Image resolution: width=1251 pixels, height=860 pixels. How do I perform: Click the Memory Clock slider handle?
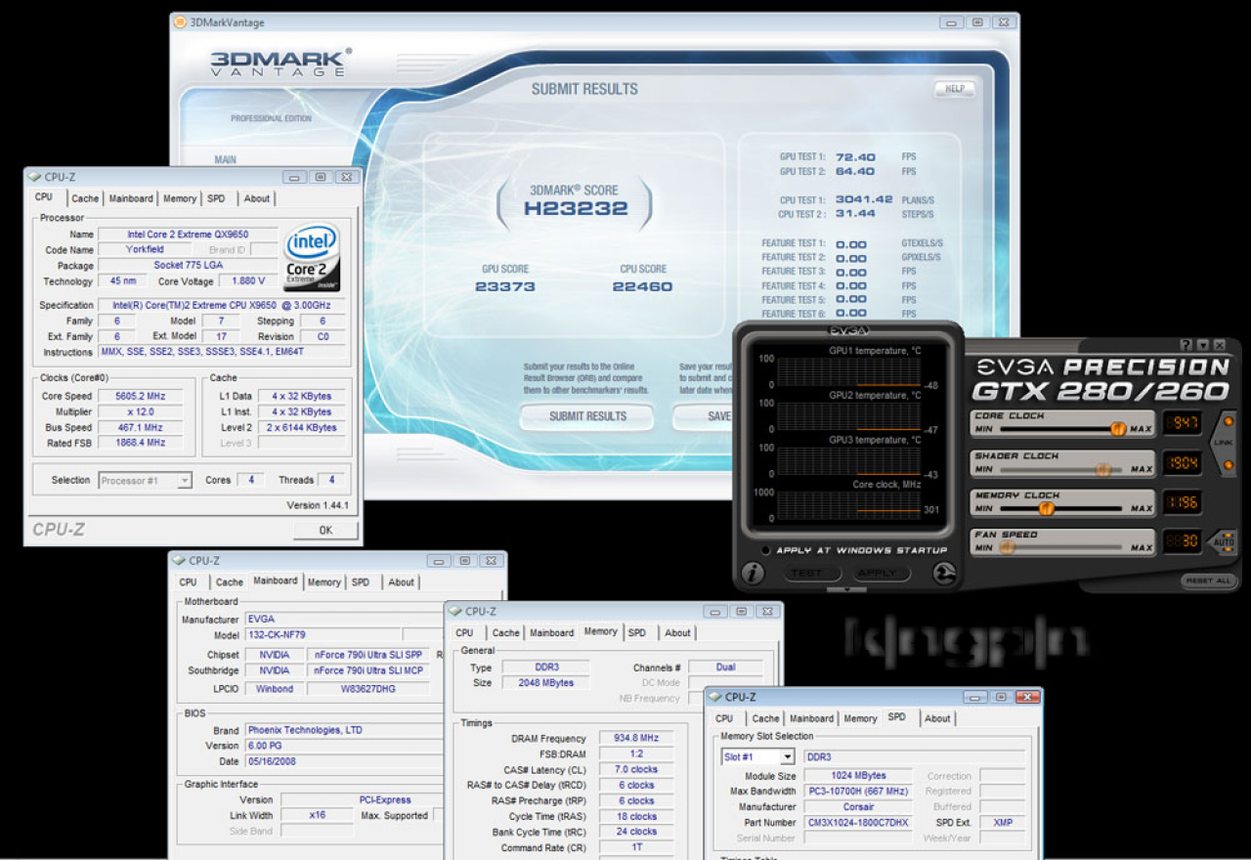point(1046,508)
